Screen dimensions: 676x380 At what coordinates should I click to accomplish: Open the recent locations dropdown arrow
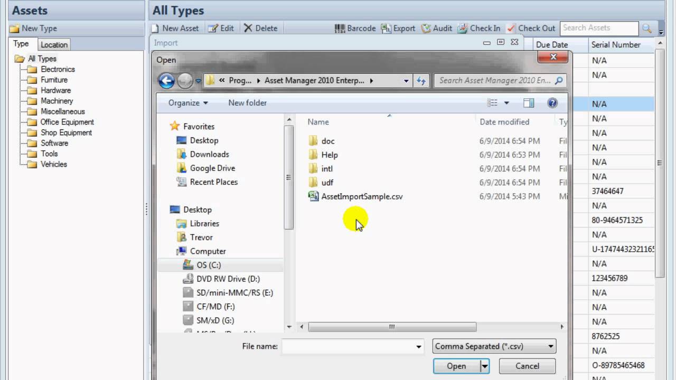coord(199,81)
